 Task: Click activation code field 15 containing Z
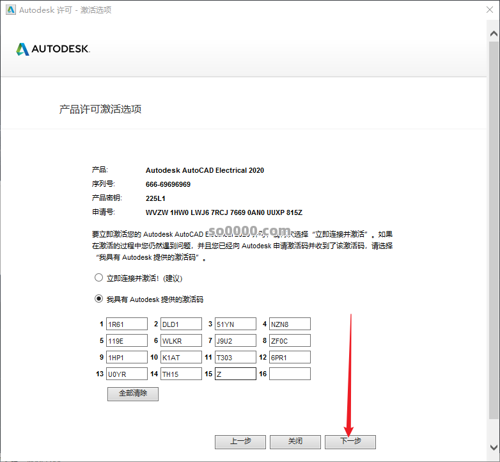coord(235,374)
